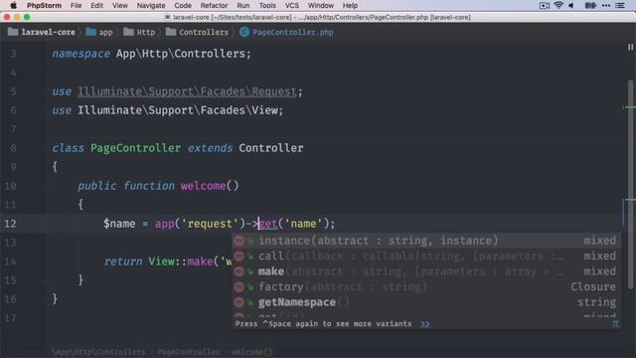Click the laravel-core breadcrumb folder
This screenshot has height=358, width=636.
[42, 32]
